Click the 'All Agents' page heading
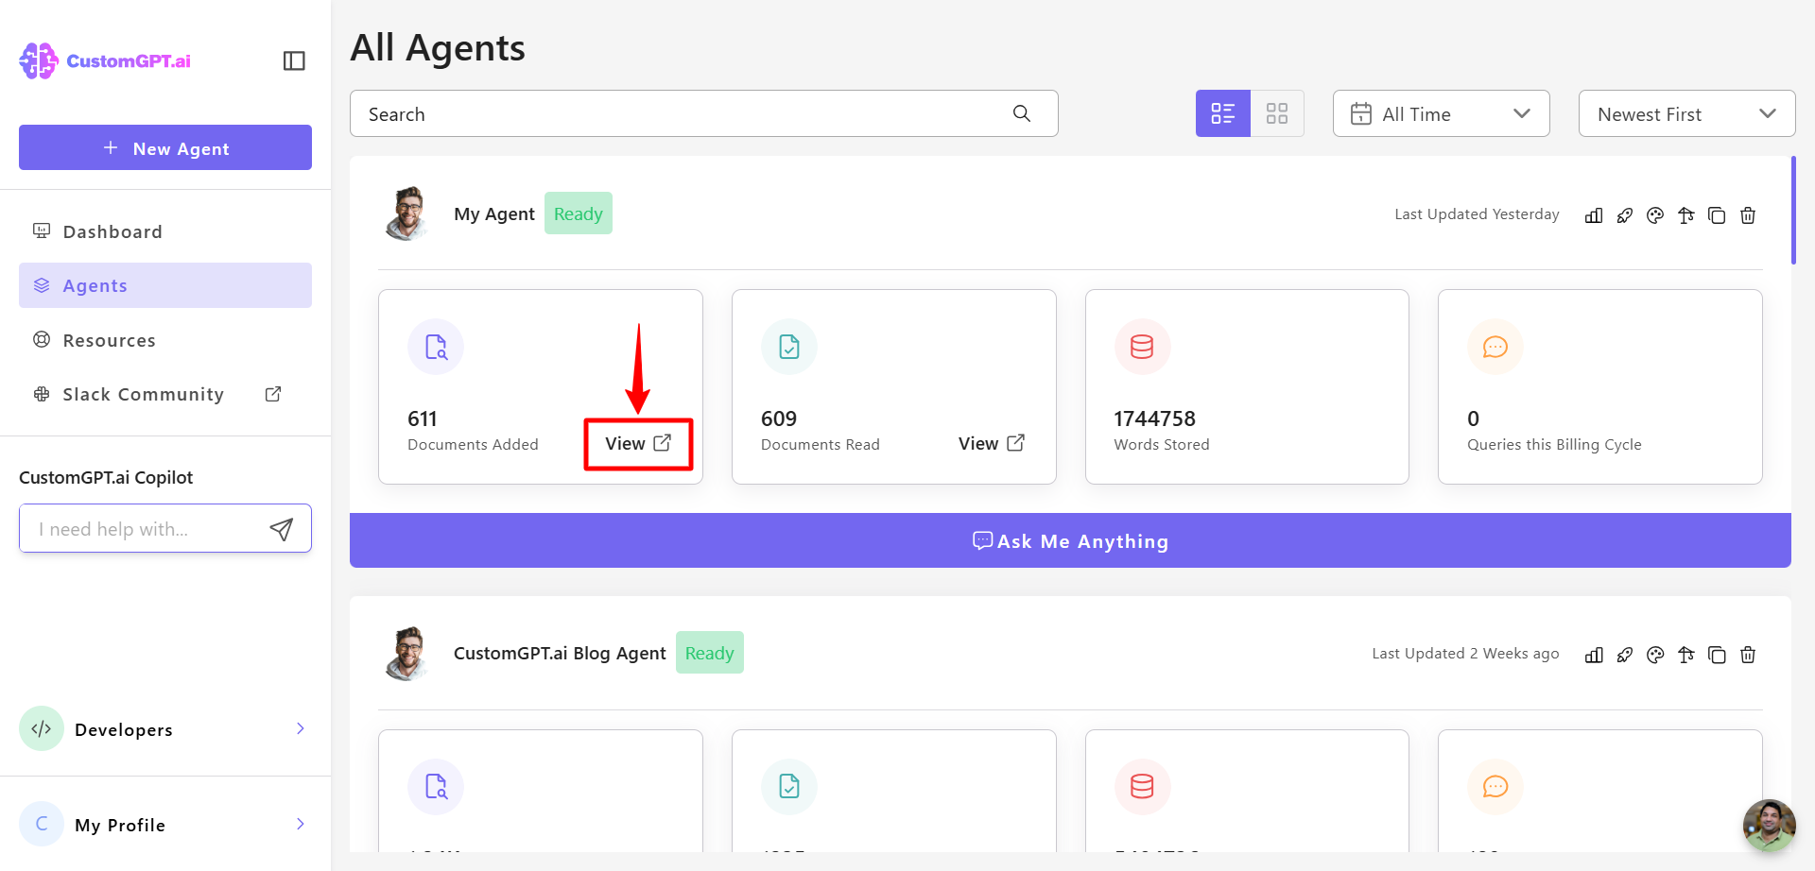 tap(438, 47)
